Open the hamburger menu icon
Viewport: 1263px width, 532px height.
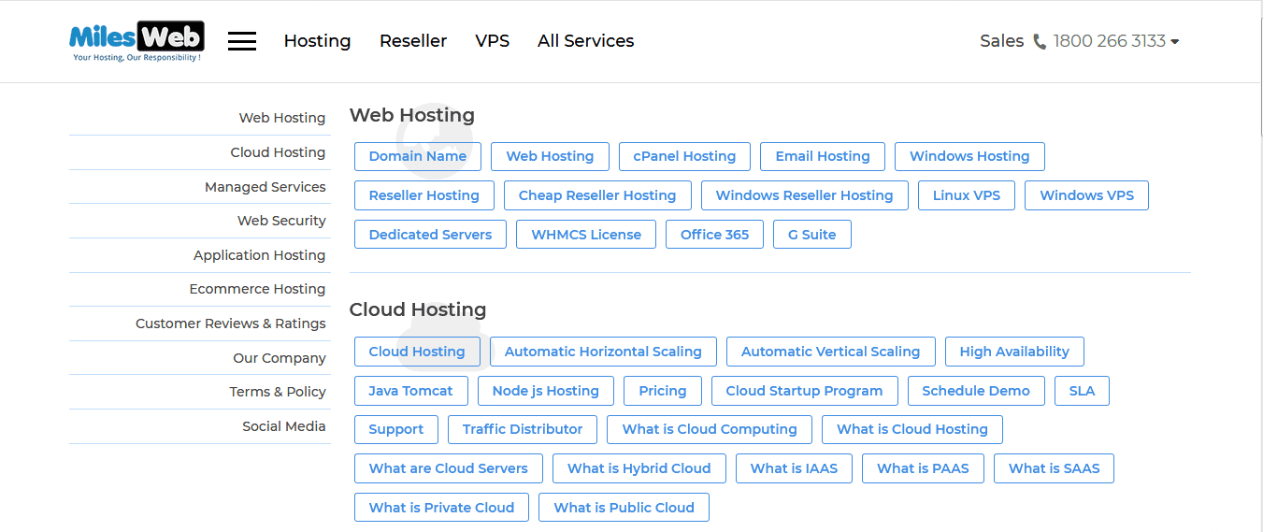pos(242,41)
